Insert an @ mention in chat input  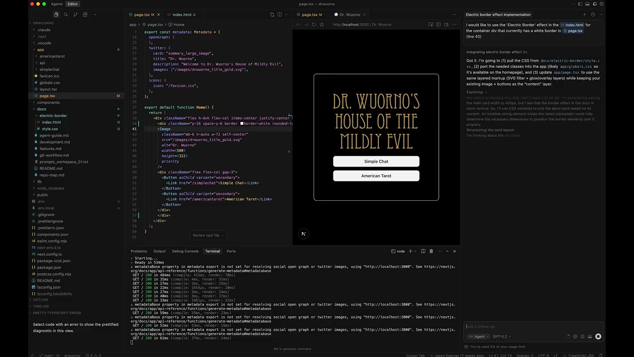pos(575,337)
